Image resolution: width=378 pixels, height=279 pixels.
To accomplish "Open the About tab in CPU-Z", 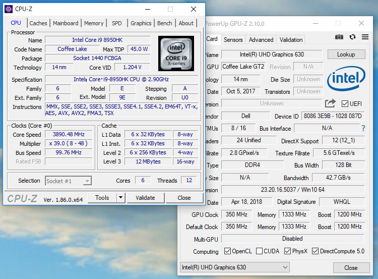I will 186,23.
